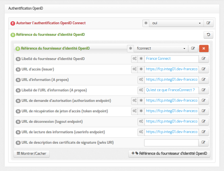
Task: Click the 'Autoriser l'authentification OpenID Connect' label
Action: tap(51, 23)
